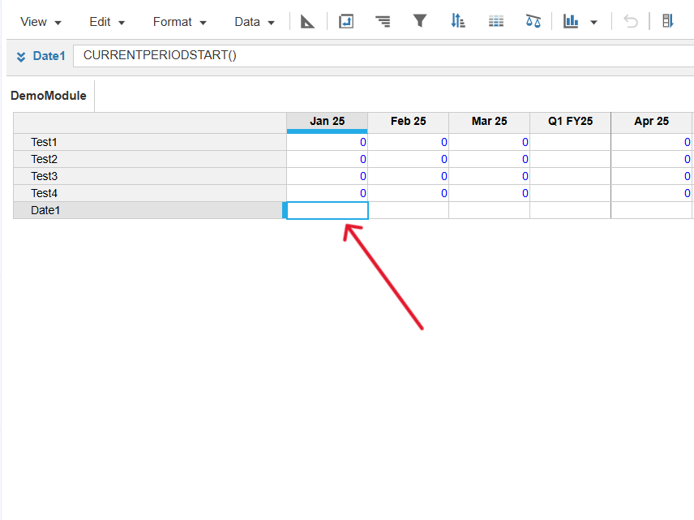The width and height of the screenshot is (694, 520).
Task: Expand the chart type dropdown arrow
Action: pos(593,21)
